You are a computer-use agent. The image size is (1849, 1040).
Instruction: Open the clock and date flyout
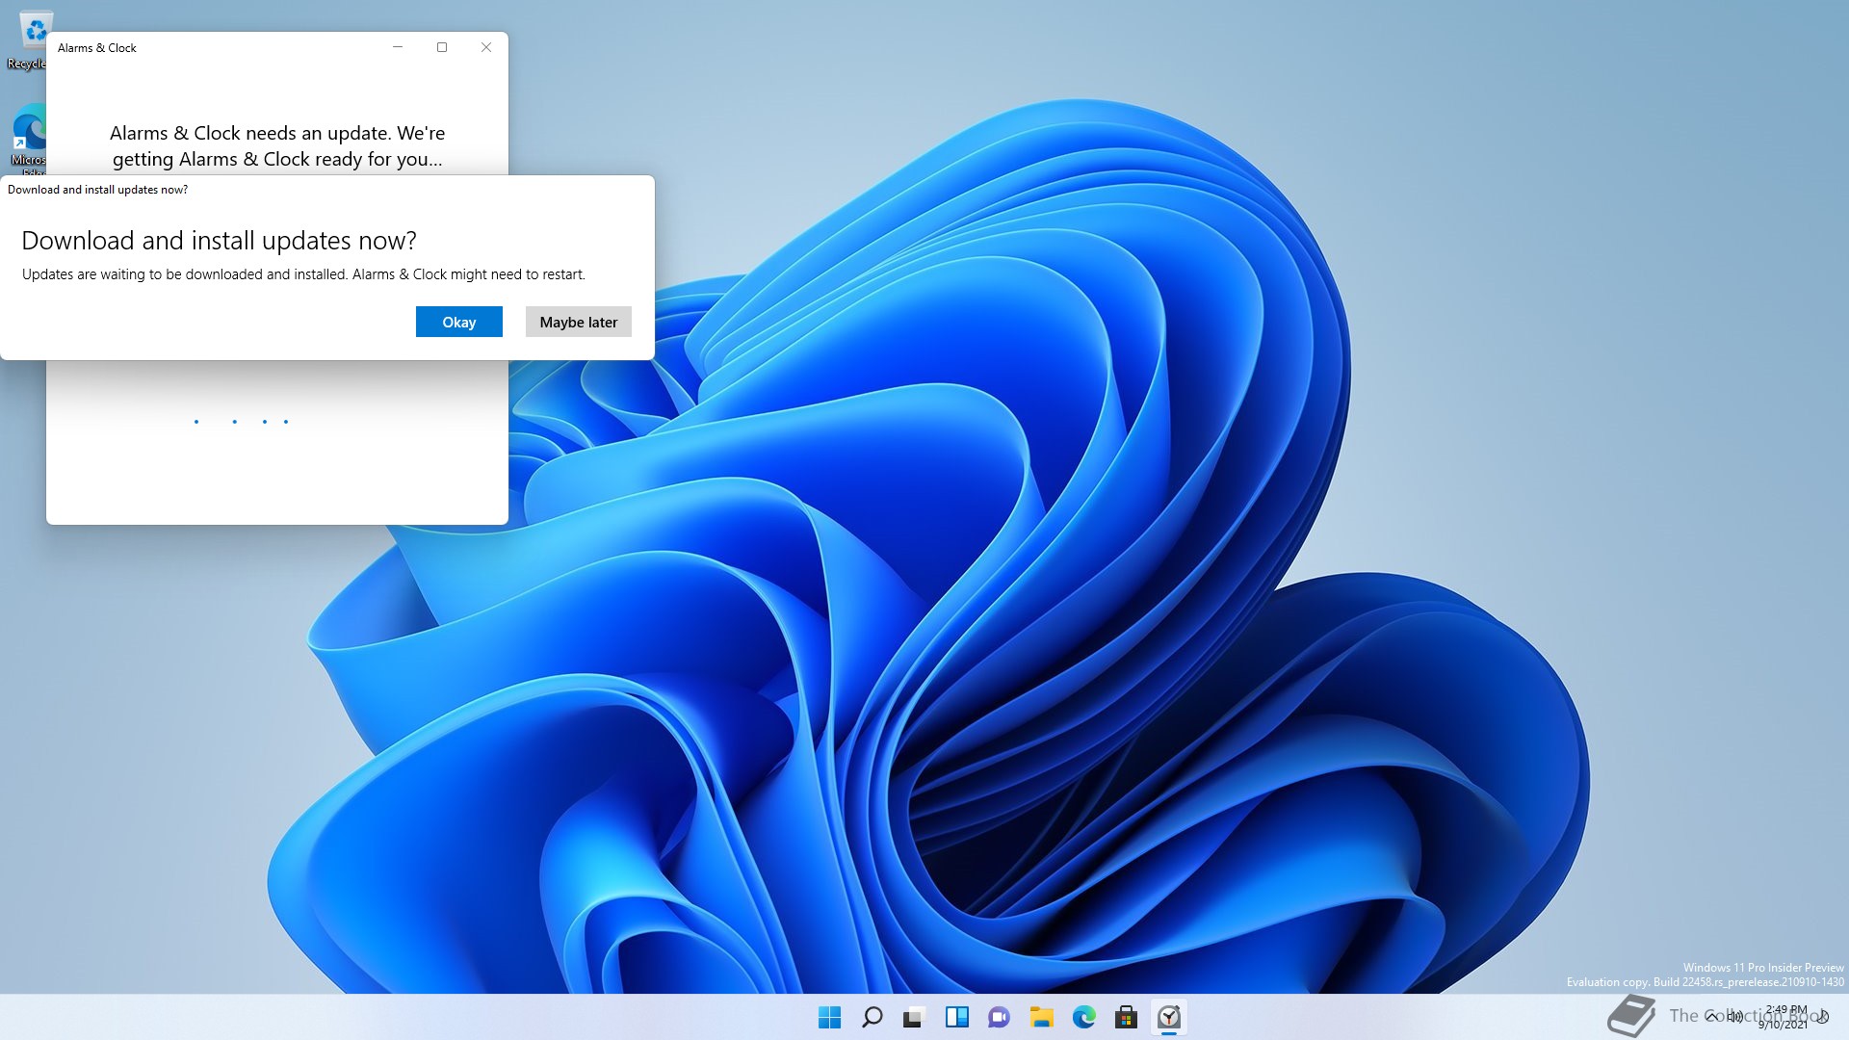point(1784,1017)
